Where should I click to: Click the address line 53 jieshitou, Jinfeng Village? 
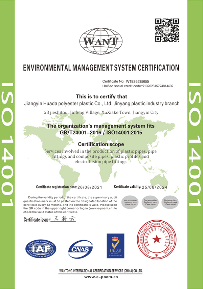pyautogui.click(x=101, y=112)
